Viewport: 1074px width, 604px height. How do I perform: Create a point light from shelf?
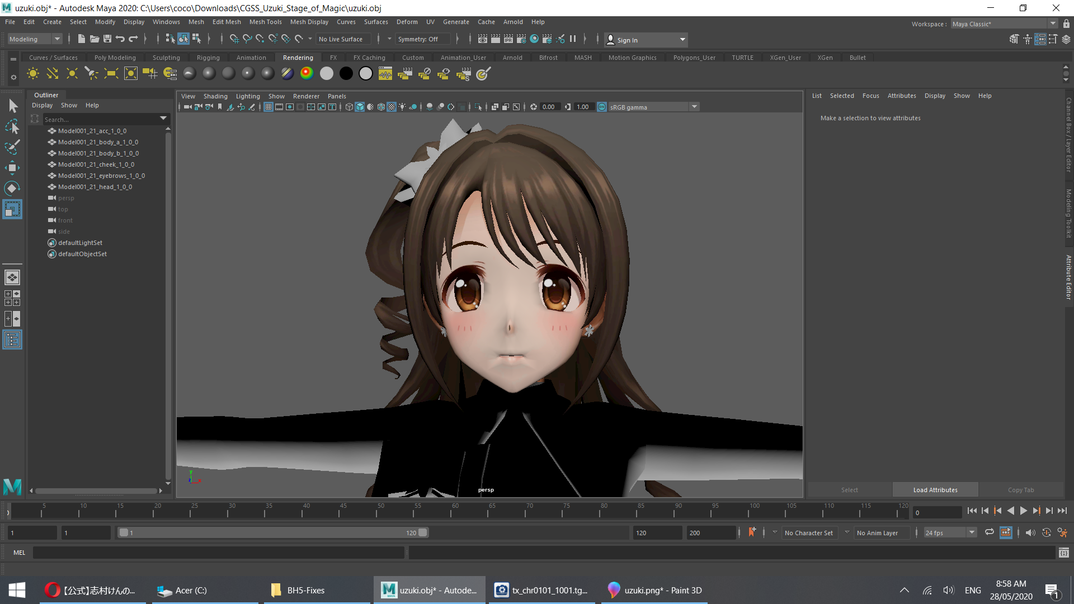click(72, 73)
